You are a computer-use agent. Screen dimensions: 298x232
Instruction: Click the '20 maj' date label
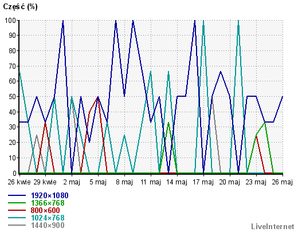click(x=230, y=182)
